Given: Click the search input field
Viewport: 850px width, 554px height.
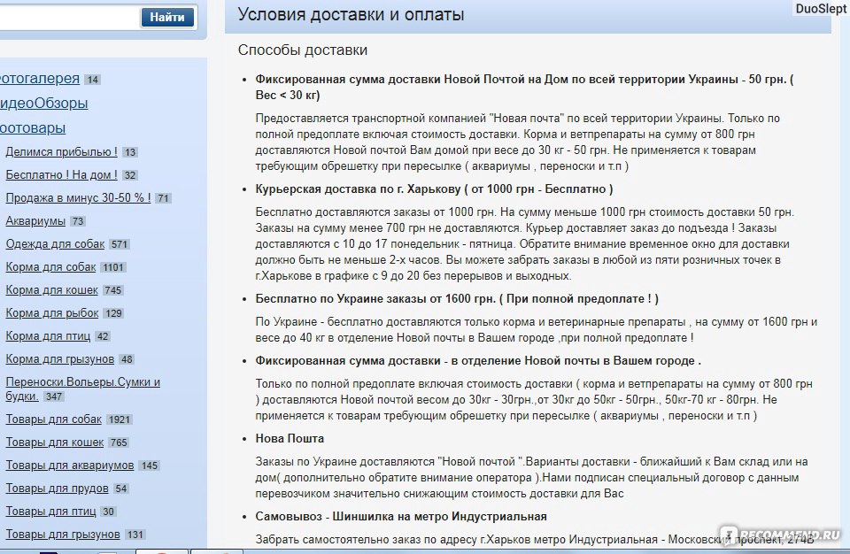Looking at the screenshot, I should [x=69, y=18].
